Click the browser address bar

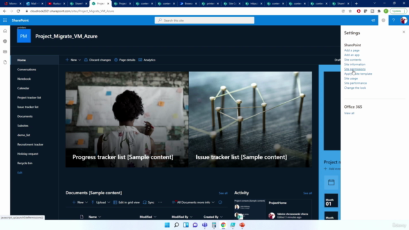(x=183, y=11)
